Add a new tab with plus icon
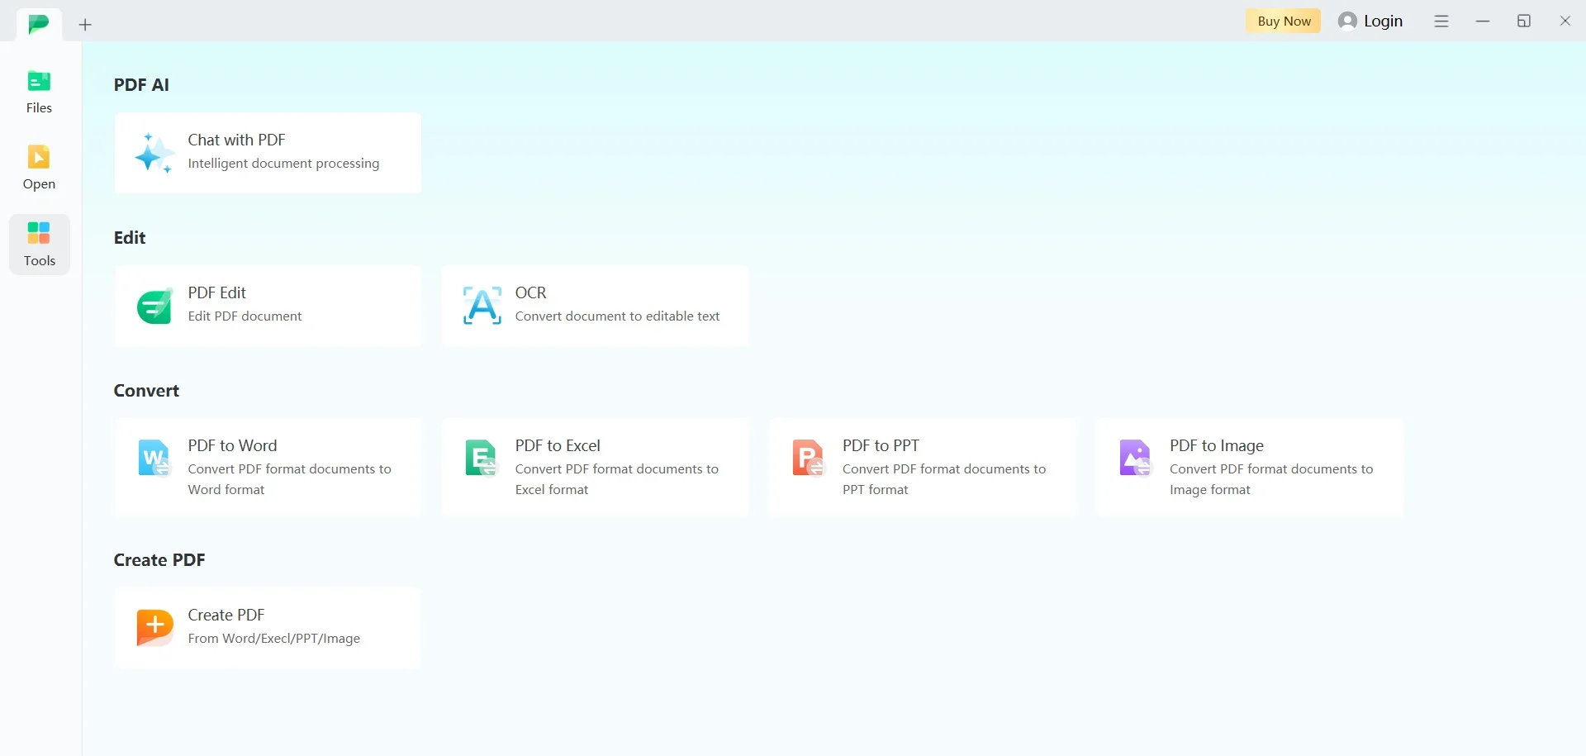This screenshot has height=756, width=1586. (x=85, y=25)
